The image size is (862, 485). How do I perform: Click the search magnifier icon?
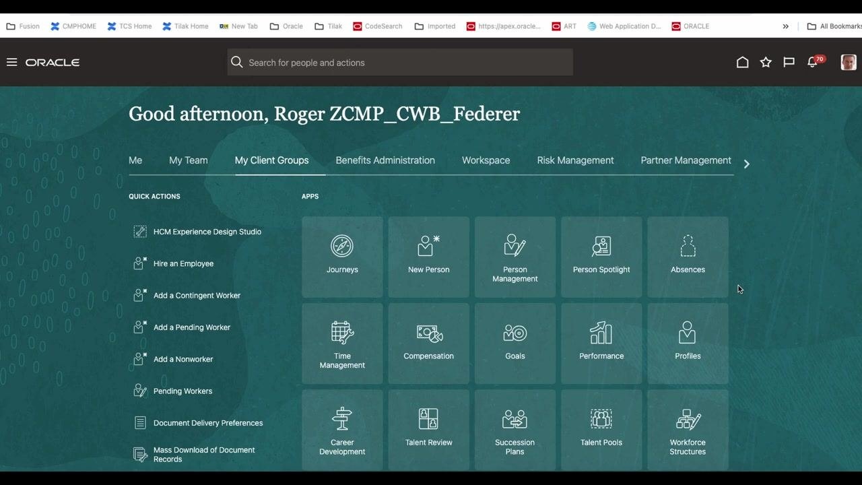tap(237, 62)
